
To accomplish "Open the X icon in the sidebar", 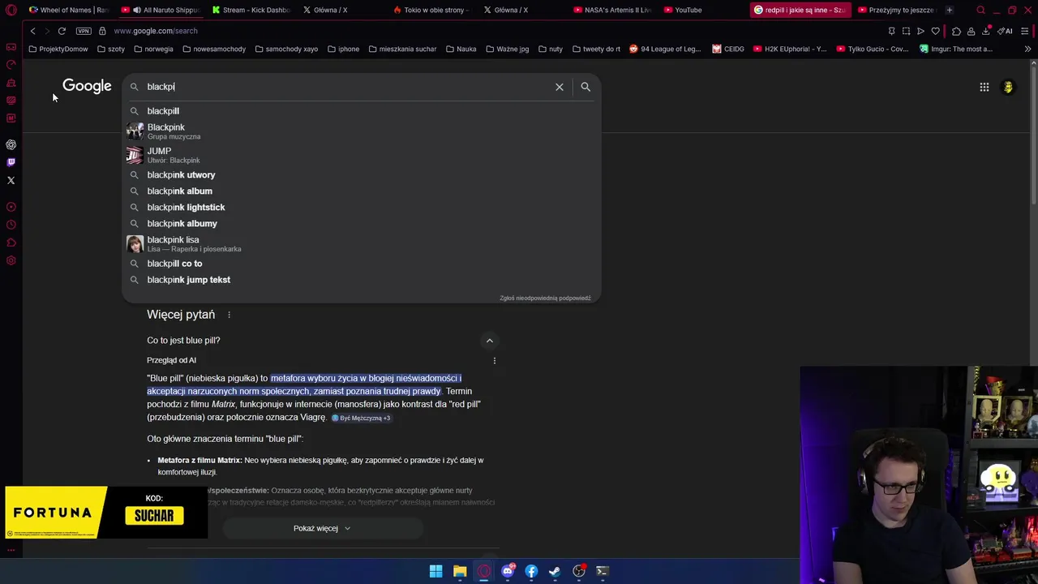I will click(11, 180).
